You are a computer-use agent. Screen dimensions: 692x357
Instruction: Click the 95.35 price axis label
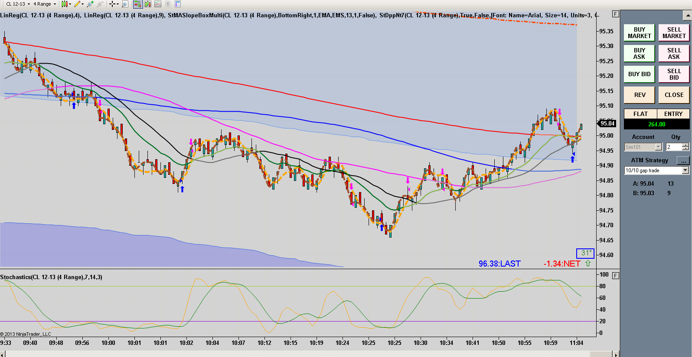[606, 31]
